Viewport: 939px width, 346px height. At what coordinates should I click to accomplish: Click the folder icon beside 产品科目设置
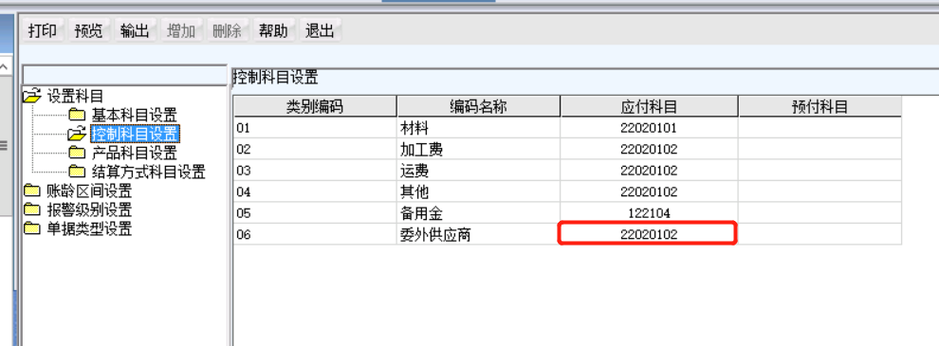point(77,153)
